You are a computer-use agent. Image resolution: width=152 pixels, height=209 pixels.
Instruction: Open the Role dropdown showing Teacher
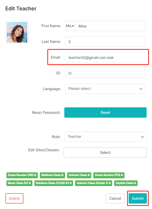click(105, 137)
